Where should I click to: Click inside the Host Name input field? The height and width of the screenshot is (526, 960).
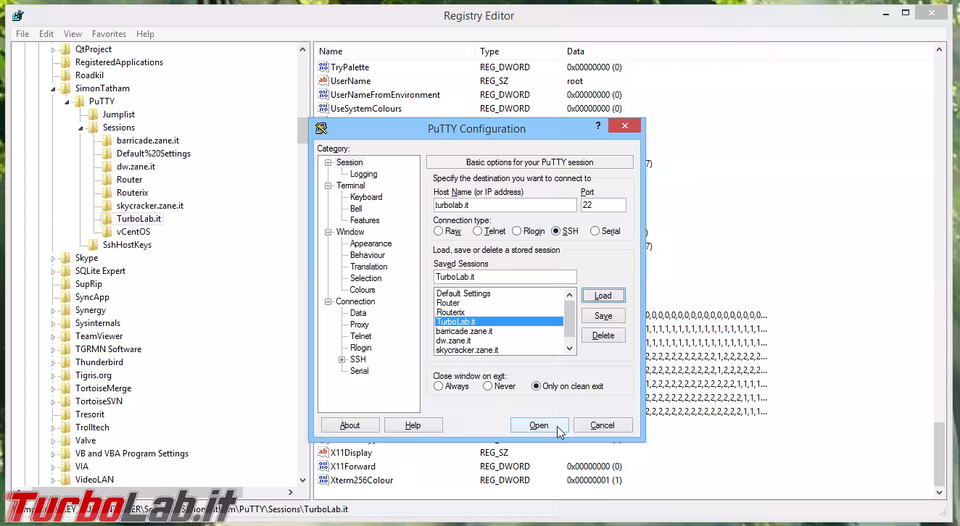(504, 205)
